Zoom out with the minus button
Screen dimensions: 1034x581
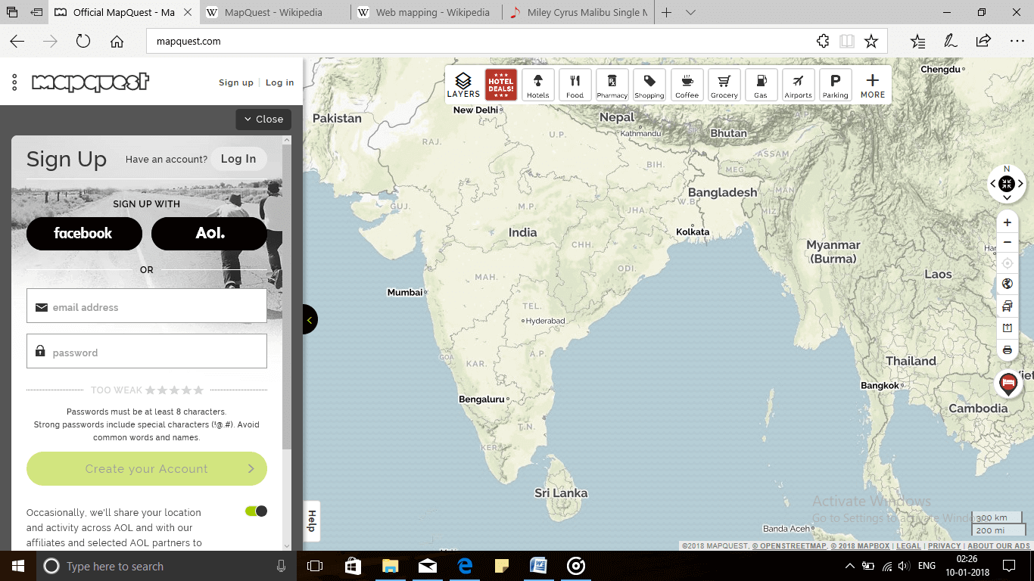click(x=1007, y=243)
